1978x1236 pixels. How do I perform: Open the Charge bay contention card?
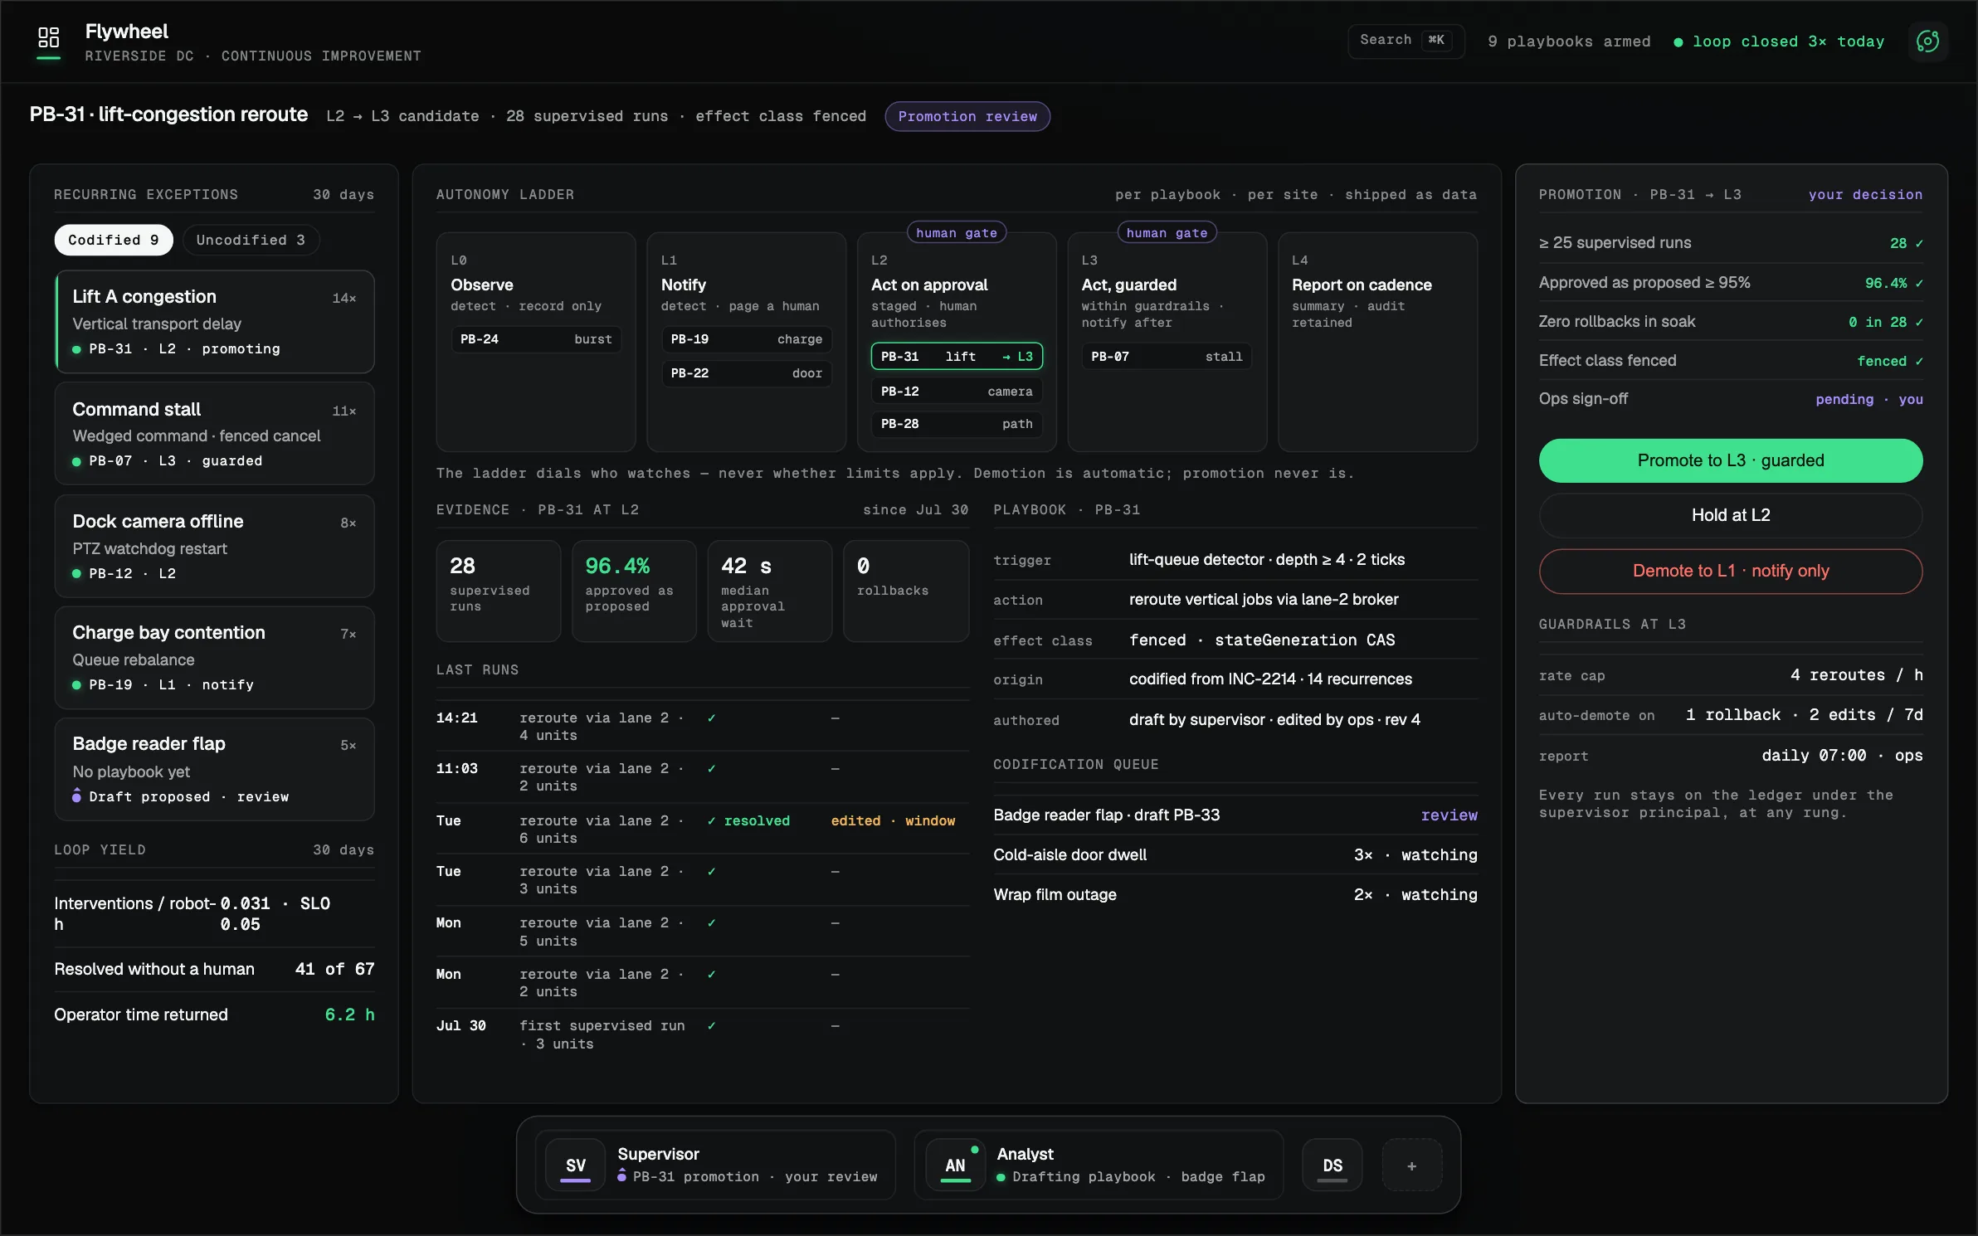[x=215, y=658]
